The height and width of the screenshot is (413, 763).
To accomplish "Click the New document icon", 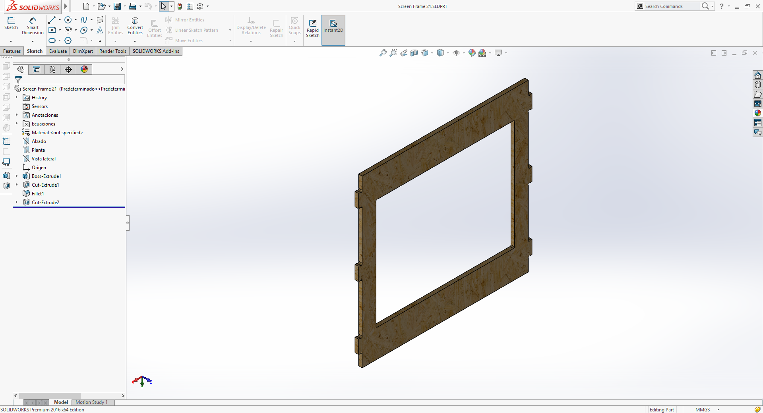I will click(86, 6).
